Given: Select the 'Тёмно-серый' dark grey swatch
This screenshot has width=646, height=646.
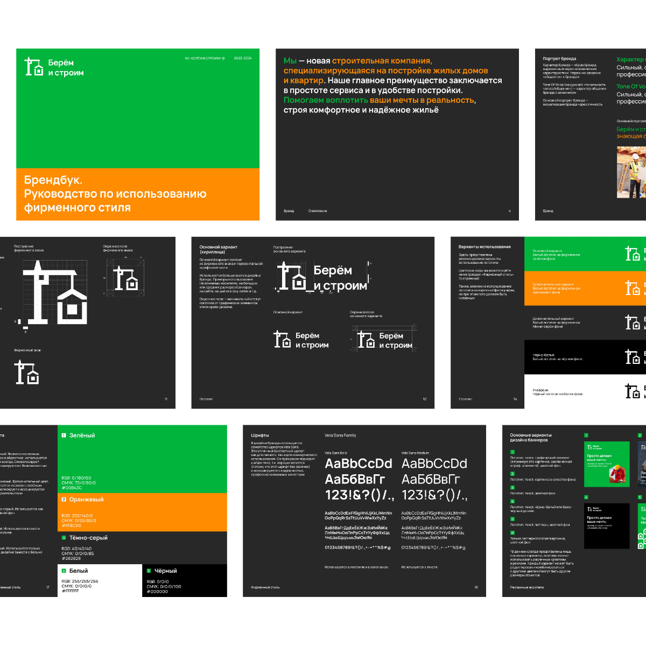Looking at the screenshot, I should (x=142, y=548).
